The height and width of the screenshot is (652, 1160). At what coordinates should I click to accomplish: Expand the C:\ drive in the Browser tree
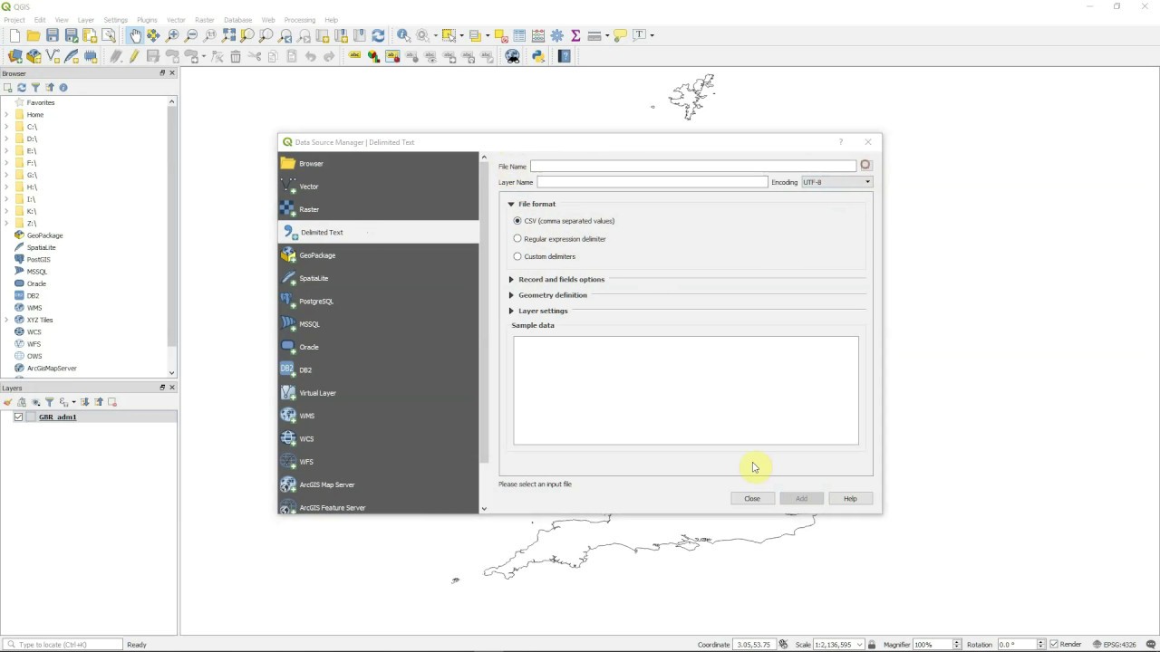point(7,127)
